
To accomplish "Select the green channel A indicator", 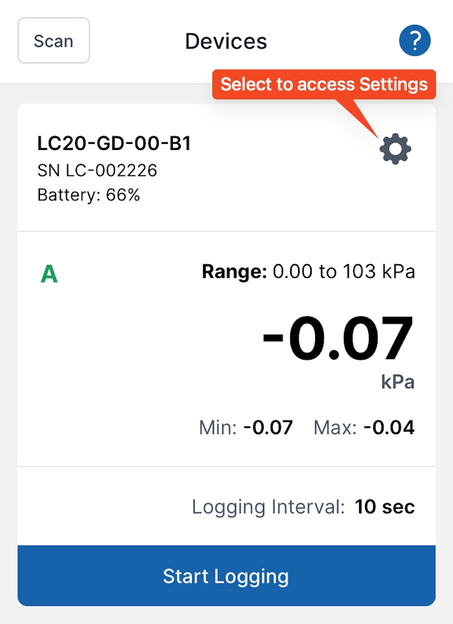I will pyautogui.click(x=49, y=274).
